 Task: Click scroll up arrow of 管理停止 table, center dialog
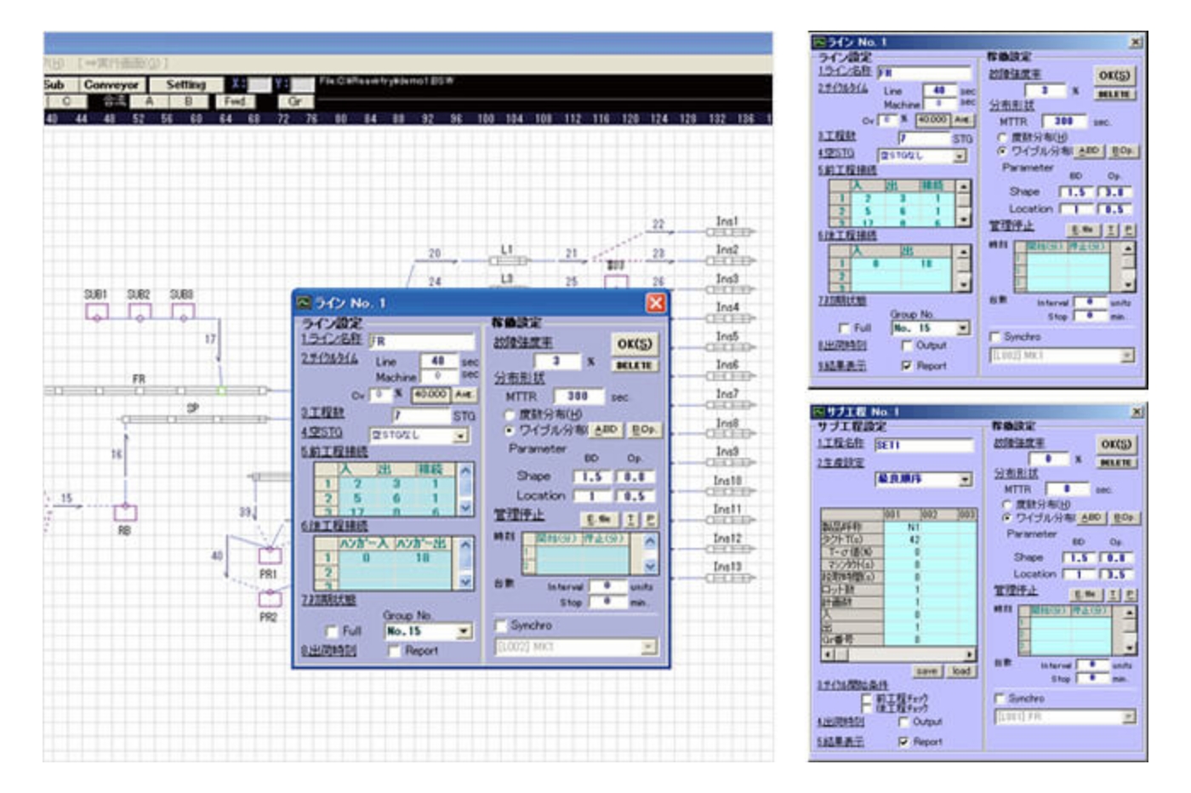(650, 540)
